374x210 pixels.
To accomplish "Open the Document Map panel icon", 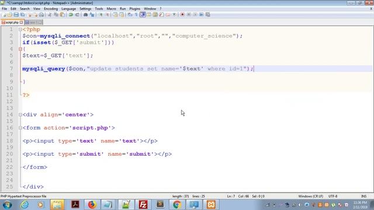I will click(x=155, y=15).
